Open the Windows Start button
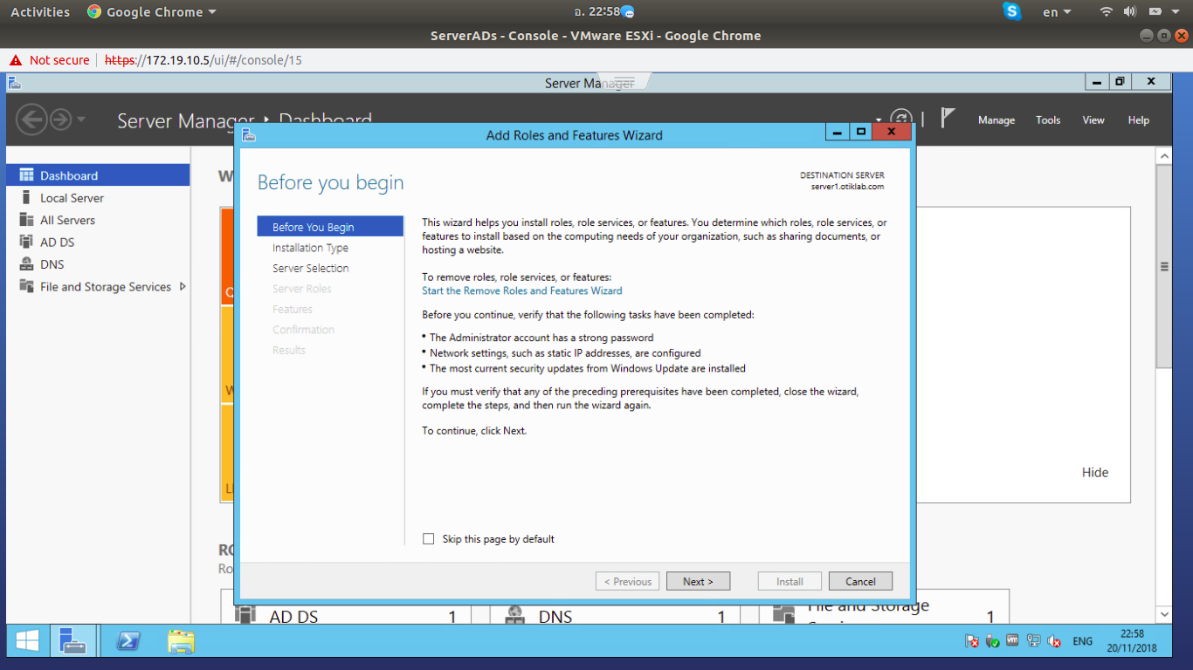Screen dimensions: 1193x670 tap(27, 641)
